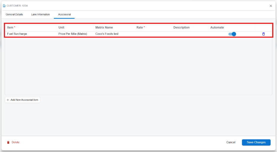
Task: Save Changes to the customer
Action: (x=256, y=142)
